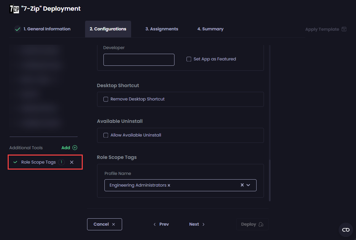
Task: Enable Allow Available Uninstall
Action: pyautogui.click(x=106, y=135)
